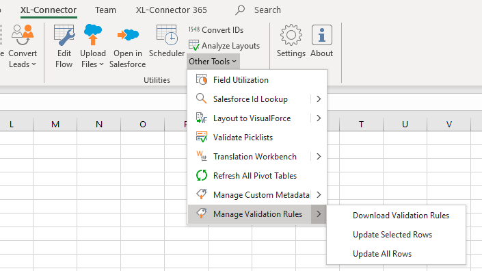This screenshot has height=271, width=482.
Task: Switch to the Team ribbon tab
Action: [105, 10]
